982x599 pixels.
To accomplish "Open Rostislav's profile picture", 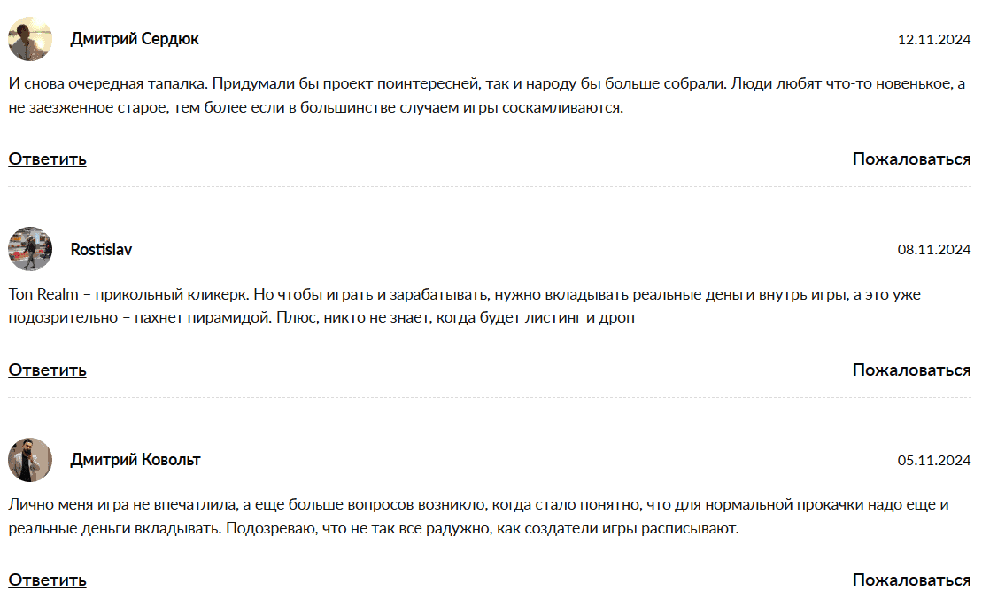I will click(x=30, y=249).
